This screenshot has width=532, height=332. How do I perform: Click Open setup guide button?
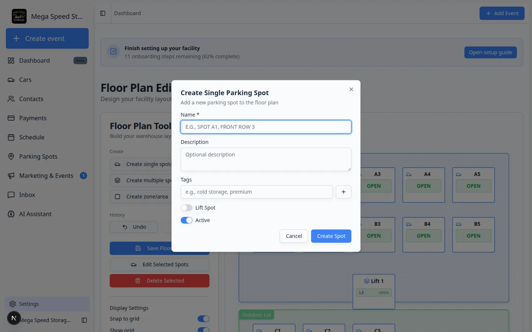pyautogui.click(x=491, y=52)
